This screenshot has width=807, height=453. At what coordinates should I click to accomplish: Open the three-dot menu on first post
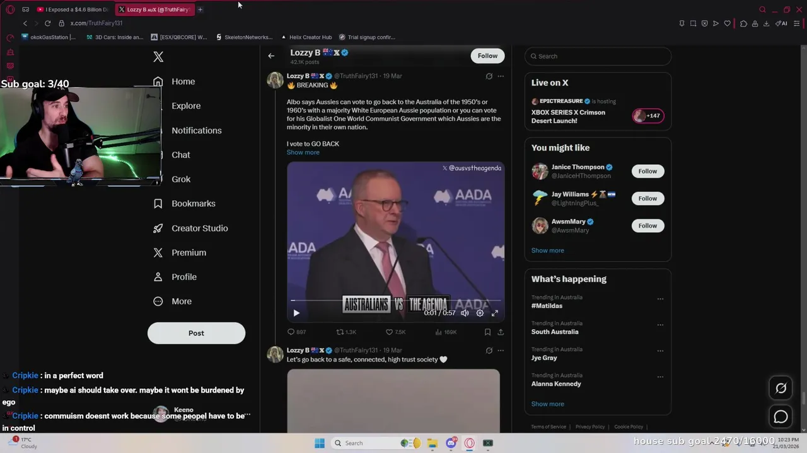(501, 76)
